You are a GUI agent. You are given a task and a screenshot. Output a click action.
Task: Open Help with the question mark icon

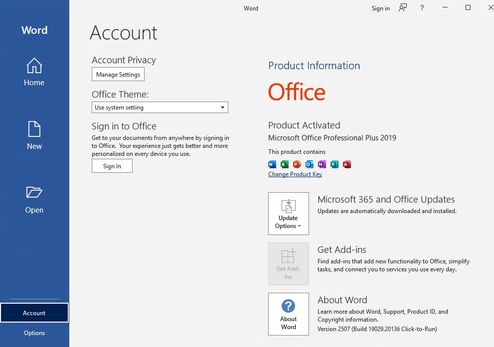click(422, 8)
